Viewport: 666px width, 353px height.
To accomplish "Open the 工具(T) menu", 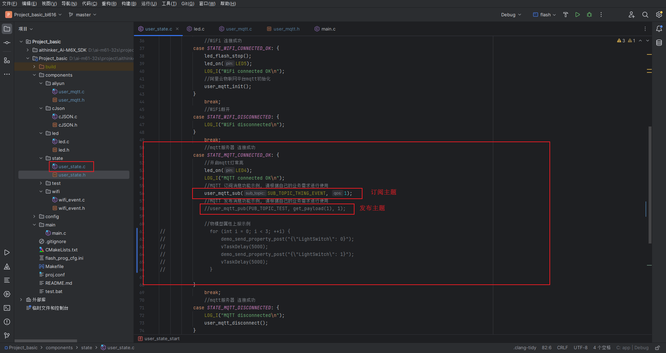I will tap(169, 3).
